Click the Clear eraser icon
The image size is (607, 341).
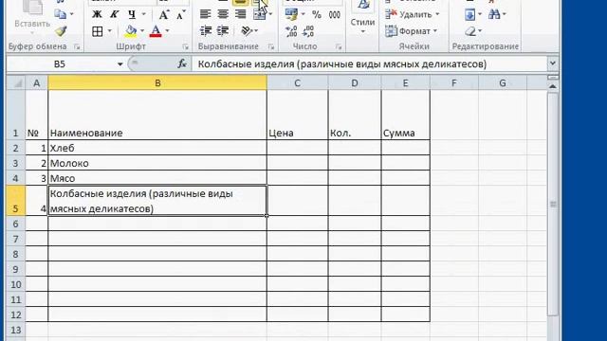click(x=470, y=31)
